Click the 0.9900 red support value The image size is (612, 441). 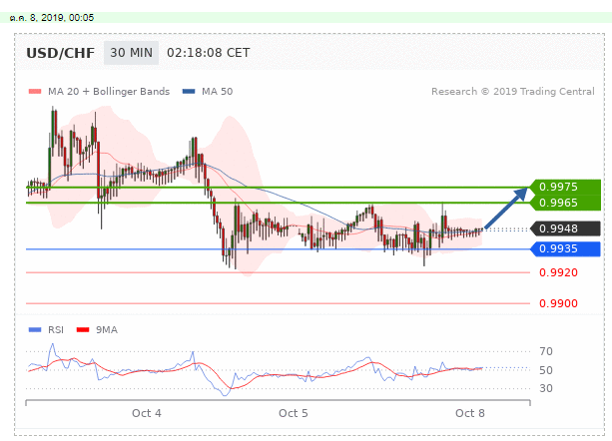pyautogui.click(x=558, y=303)
